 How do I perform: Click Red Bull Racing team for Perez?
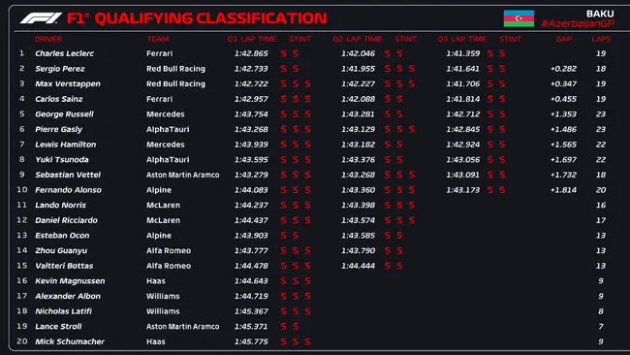click(175, 69)
